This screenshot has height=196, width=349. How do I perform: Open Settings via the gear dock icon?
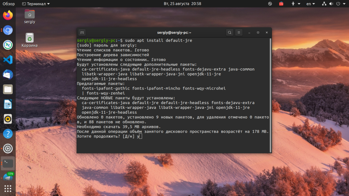point(7,148)
